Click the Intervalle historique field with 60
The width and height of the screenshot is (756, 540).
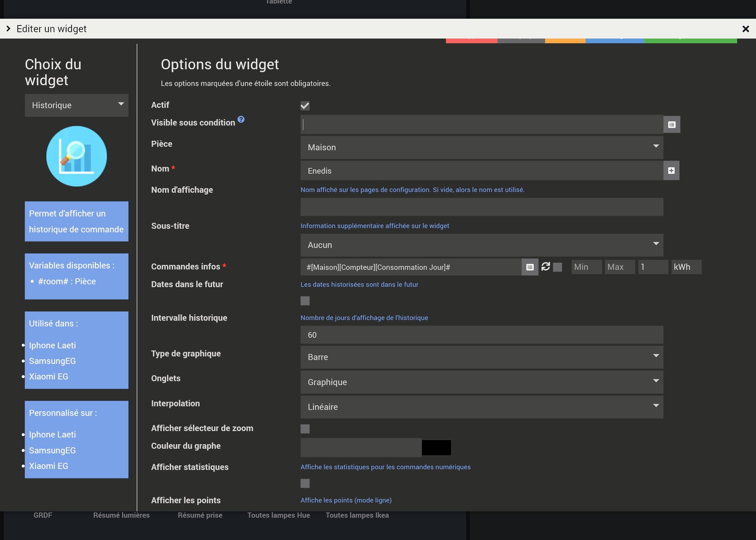(481, 335)
